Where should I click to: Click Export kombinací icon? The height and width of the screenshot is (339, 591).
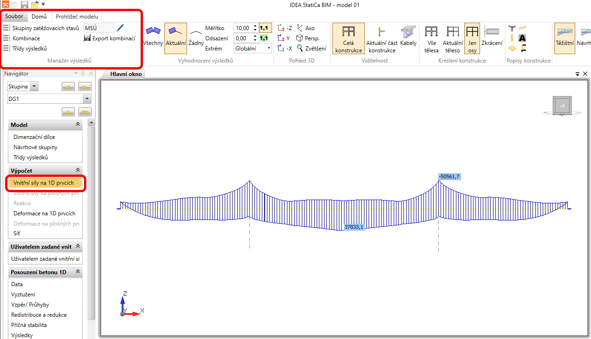pos(87,38)
